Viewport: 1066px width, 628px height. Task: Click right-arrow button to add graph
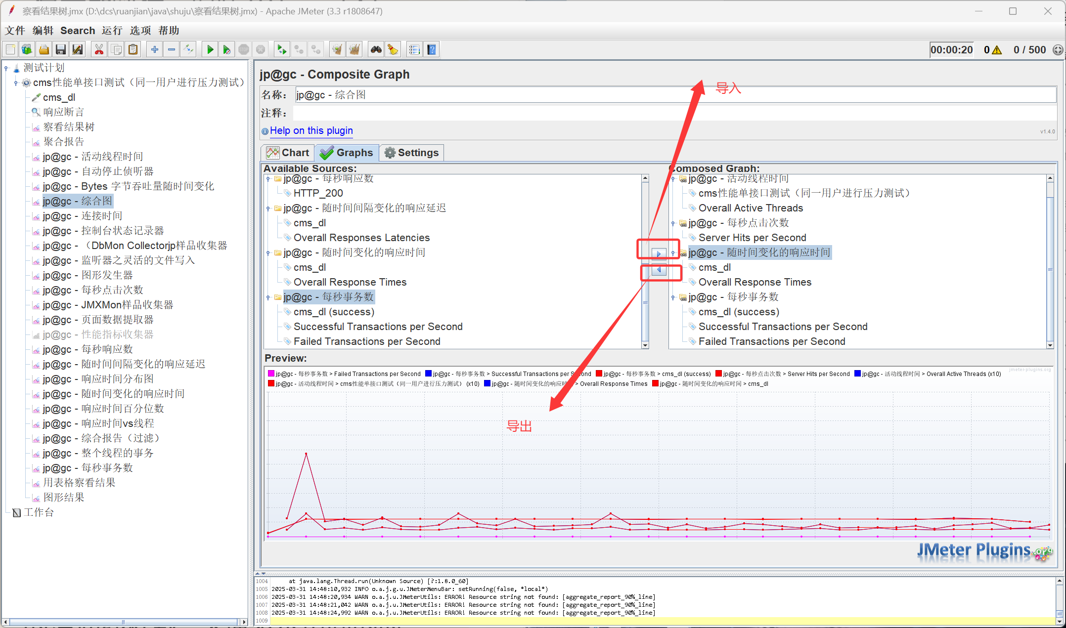point(659,254)
